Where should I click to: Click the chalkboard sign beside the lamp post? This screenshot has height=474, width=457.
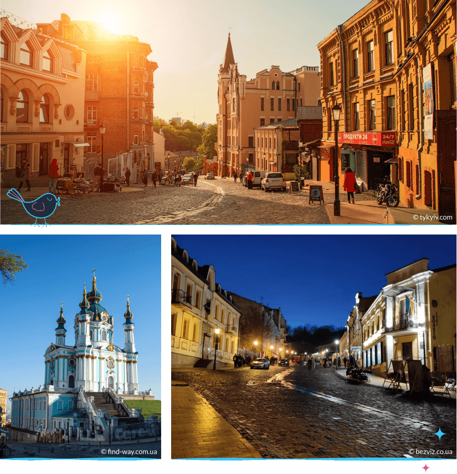pos(315,194)
